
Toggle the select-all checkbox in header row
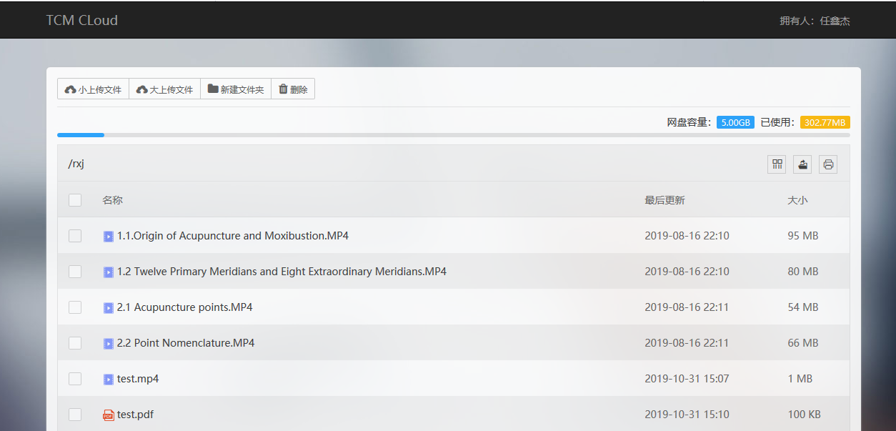[x=75, y=200]
